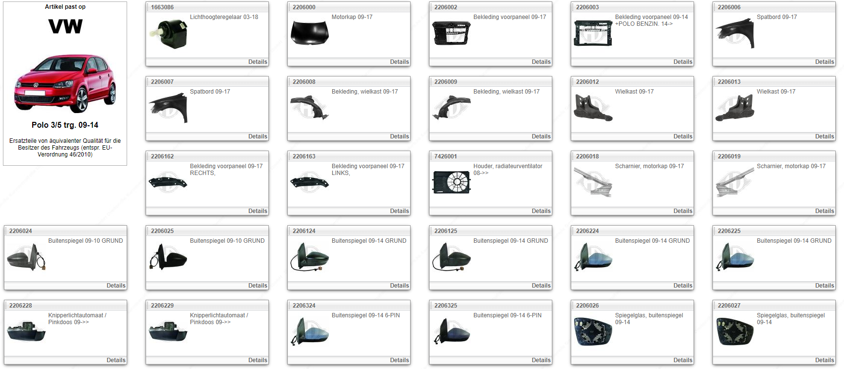Image resolution: width=844 pixels, height=369 pixels.
Task: View Details of part 2206027 Spiegelglas
Action: pyautogui.click(x=824, y=360)
